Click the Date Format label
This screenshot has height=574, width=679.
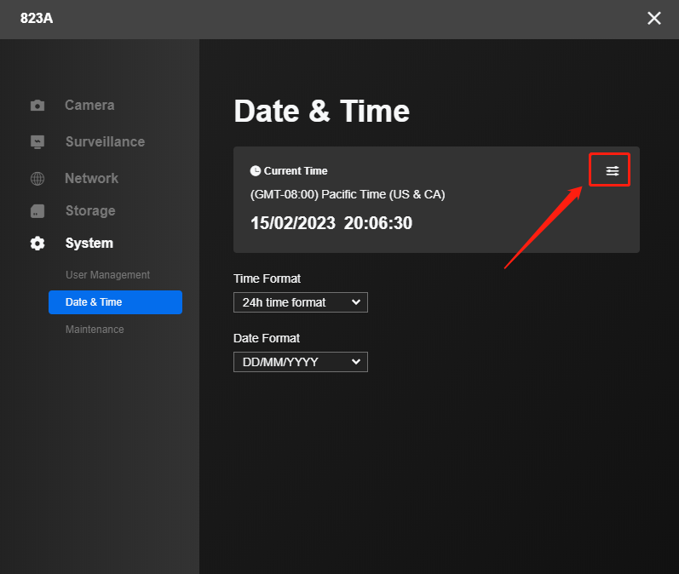[267, 338]
